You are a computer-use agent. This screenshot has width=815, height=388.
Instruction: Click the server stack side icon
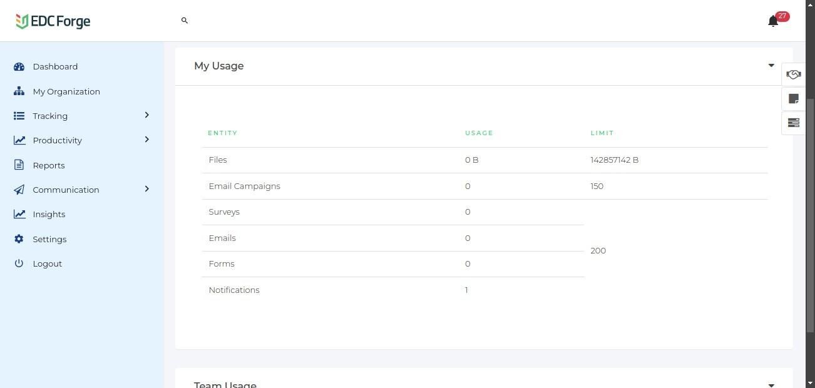coord(793,123)
